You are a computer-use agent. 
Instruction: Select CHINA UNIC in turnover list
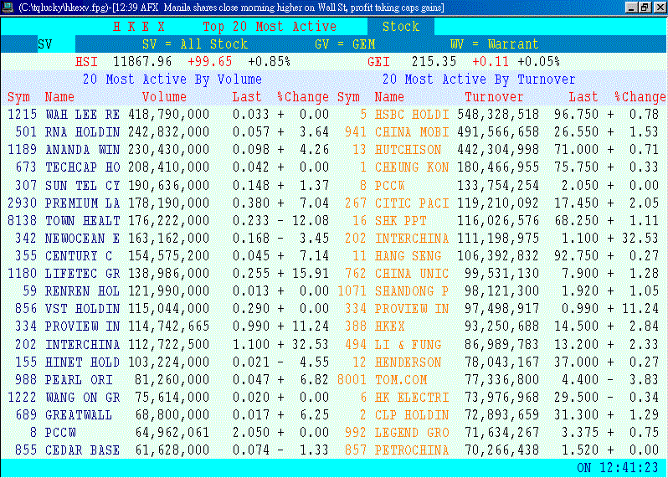coord(502,274)
